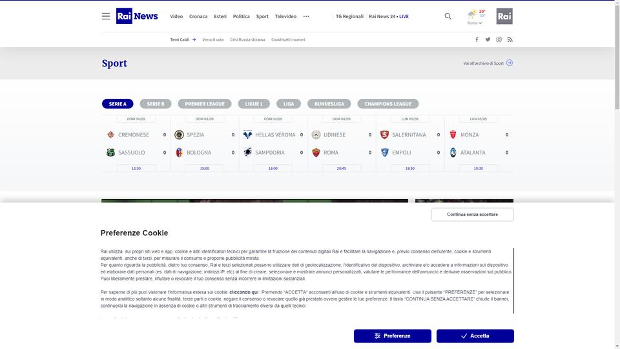Open Verso il voto topic
The width and height of the screenshot is (620, 349).
click(x=213, y=39)
